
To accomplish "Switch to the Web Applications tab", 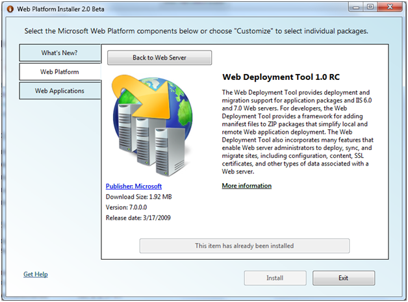I will point(60,91).
